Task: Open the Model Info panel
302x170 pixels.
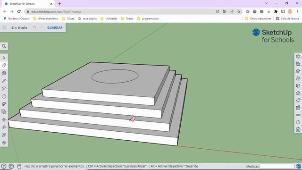Action: coord(298,122)
